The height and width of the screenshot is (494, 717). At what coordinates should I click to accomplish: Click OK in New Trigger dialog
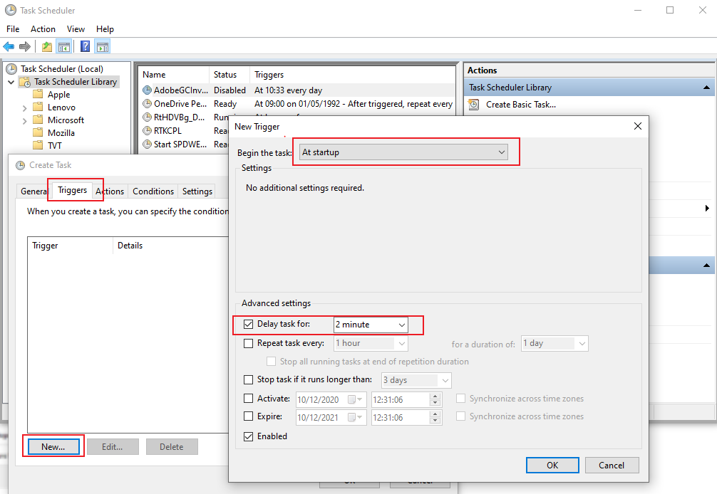click(552, 465)
